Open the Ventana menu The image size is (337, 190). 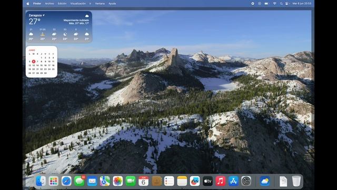[100, 4]
